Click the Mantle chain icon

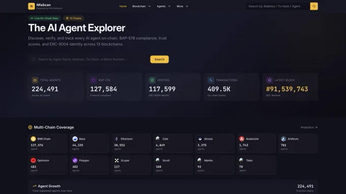click(x=199, y=160)
